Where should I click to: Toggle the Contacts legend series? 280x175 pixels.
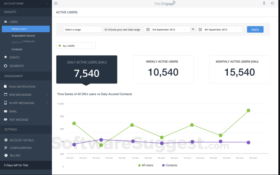[169, 165]
